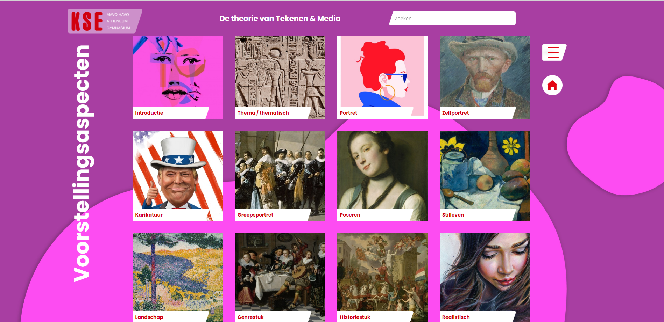Click the Karikatuur label text
Image resolution: width=664 pixels, height=322 pixels.
pos(149,215)
